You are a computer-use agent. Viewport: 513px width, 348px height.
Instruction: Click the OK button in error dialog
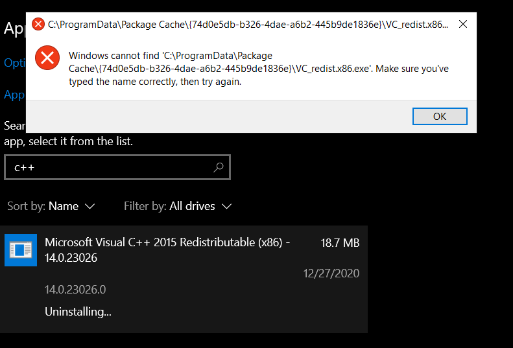pos(440,117)
